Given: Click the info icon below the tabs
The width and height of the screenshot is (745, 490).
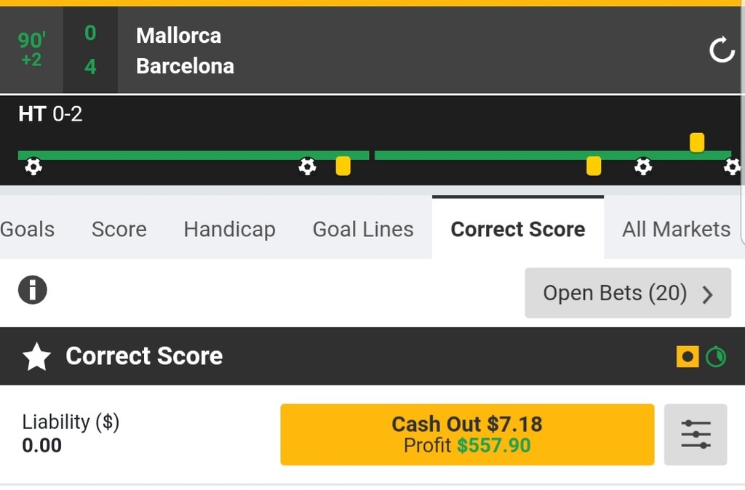Looking at the screenshot, I should [x=32, y=290].
